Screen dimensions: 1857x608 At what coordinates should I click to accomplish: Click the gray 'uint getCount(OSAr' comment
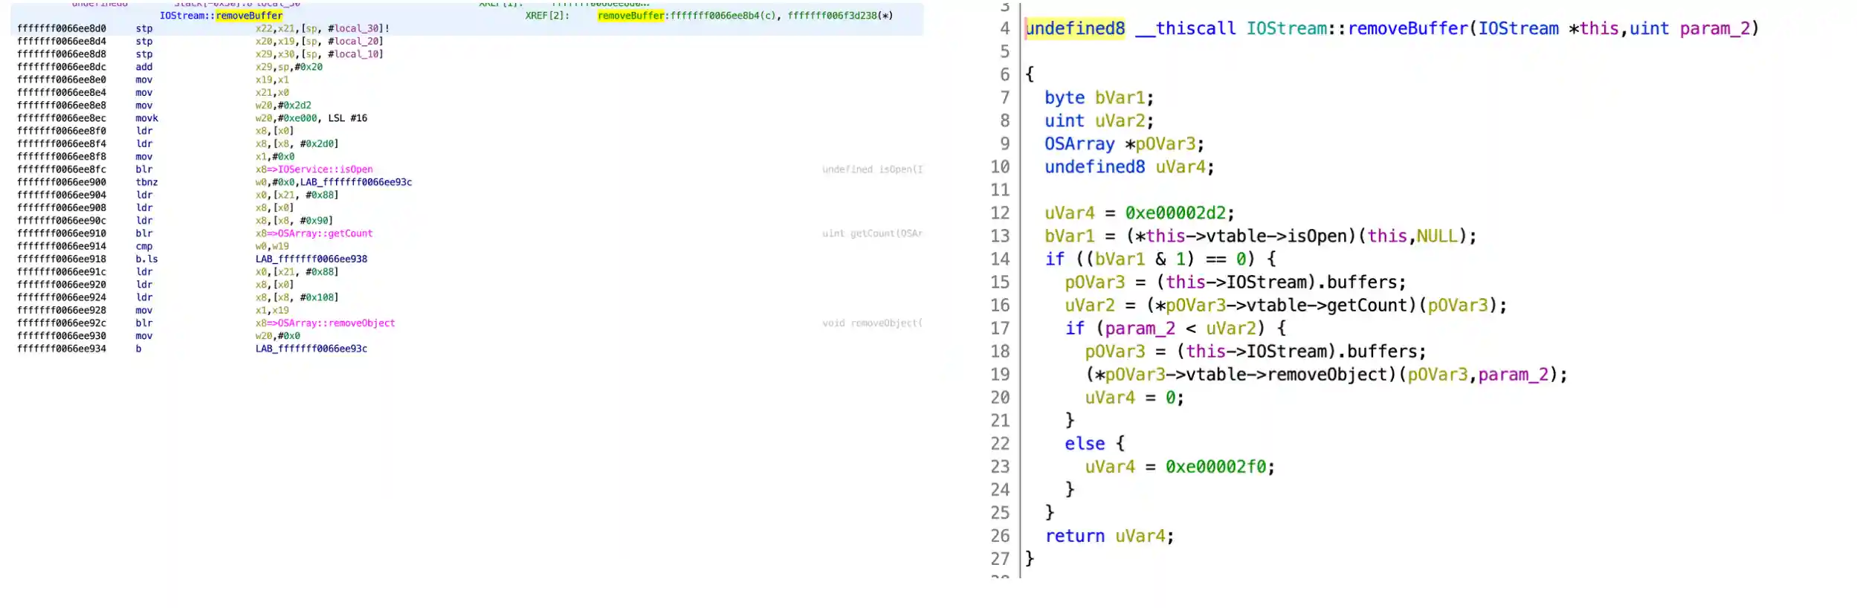(x=872, y=233)
